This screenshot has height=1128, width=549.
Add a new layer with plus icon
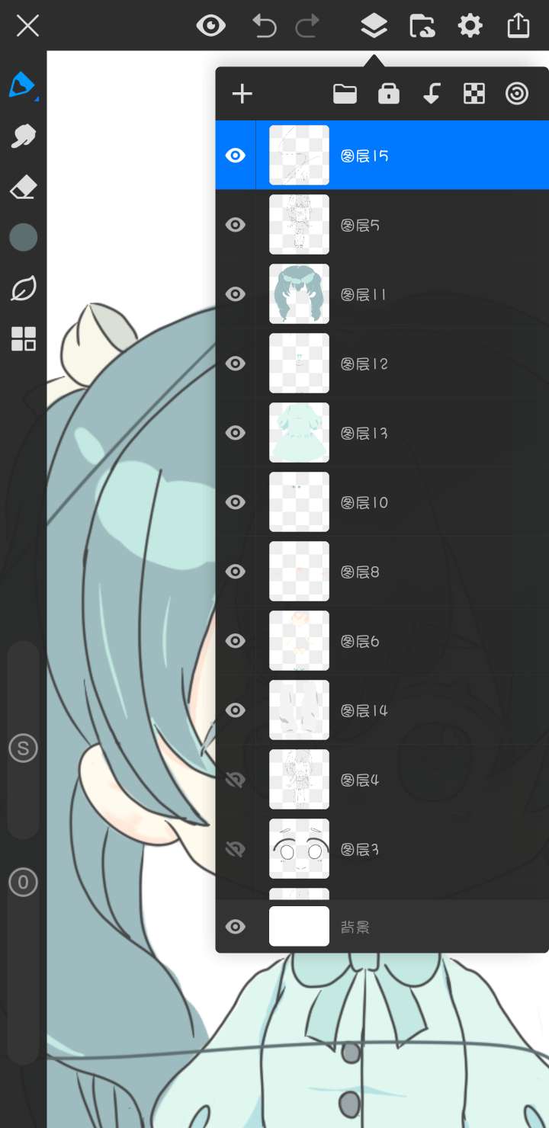pos(242,94)
